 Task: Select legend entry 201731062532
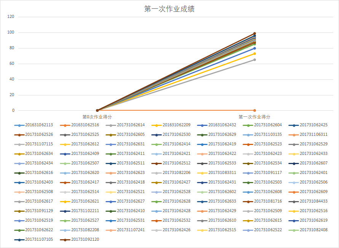pyautogui.click(x=171, y=220)
